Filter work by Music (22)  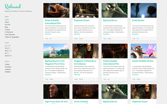8,51
